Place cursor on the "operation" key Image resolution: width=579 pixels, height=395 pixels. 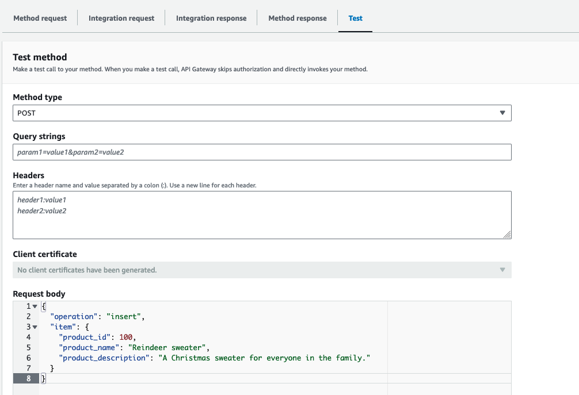point(73,317)
